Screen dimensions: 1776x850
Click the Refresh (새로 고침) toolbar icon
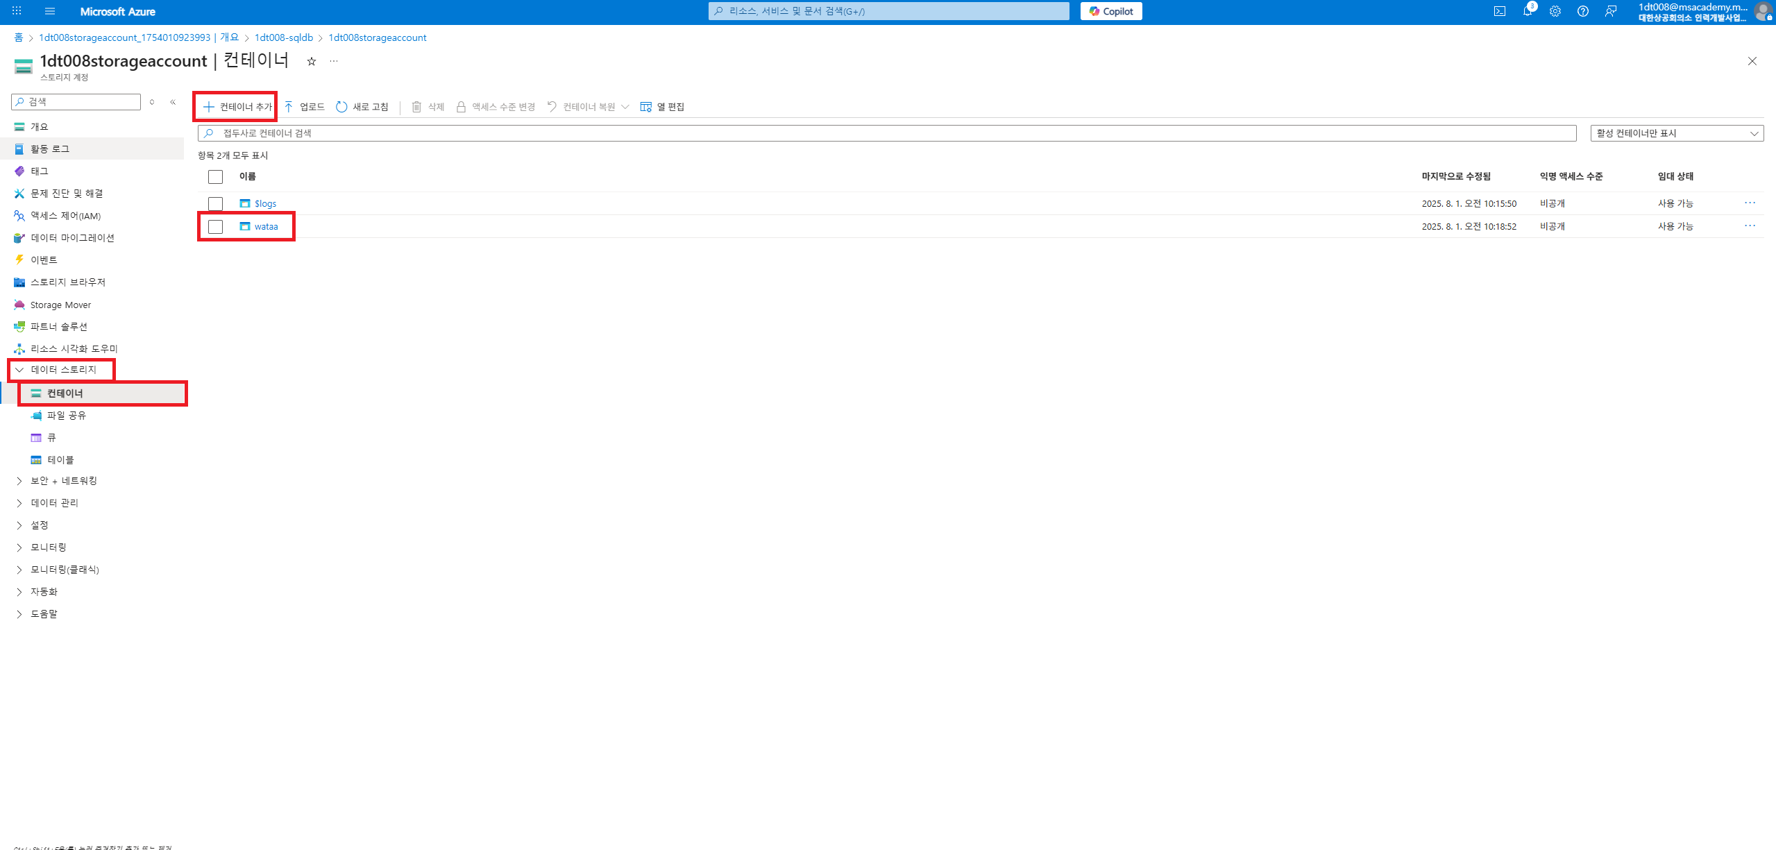(341, 107)
